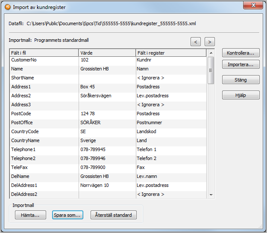Go to next record with right arrow
267x233 pixels.
209,41
